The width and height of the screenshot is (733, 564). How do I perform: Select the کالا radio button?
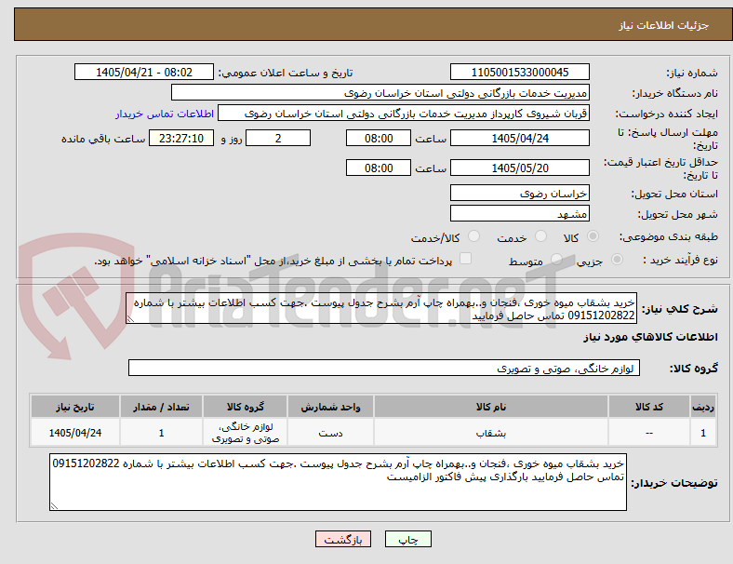[x=593, y=236]
